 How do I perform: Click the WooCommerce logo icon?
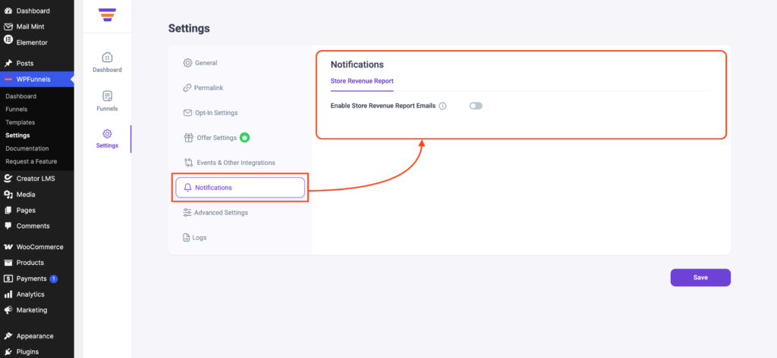[x=8, y=247]
